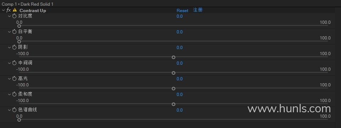Enable stopwatch for 白平衡 property

14,32
